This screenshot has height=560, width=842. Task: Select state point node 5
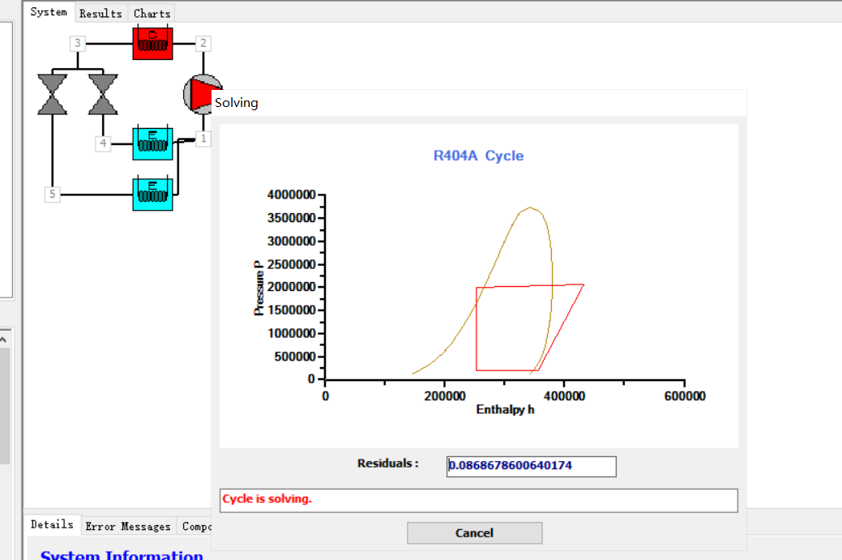pyautogui.click(x=52, y=194)
